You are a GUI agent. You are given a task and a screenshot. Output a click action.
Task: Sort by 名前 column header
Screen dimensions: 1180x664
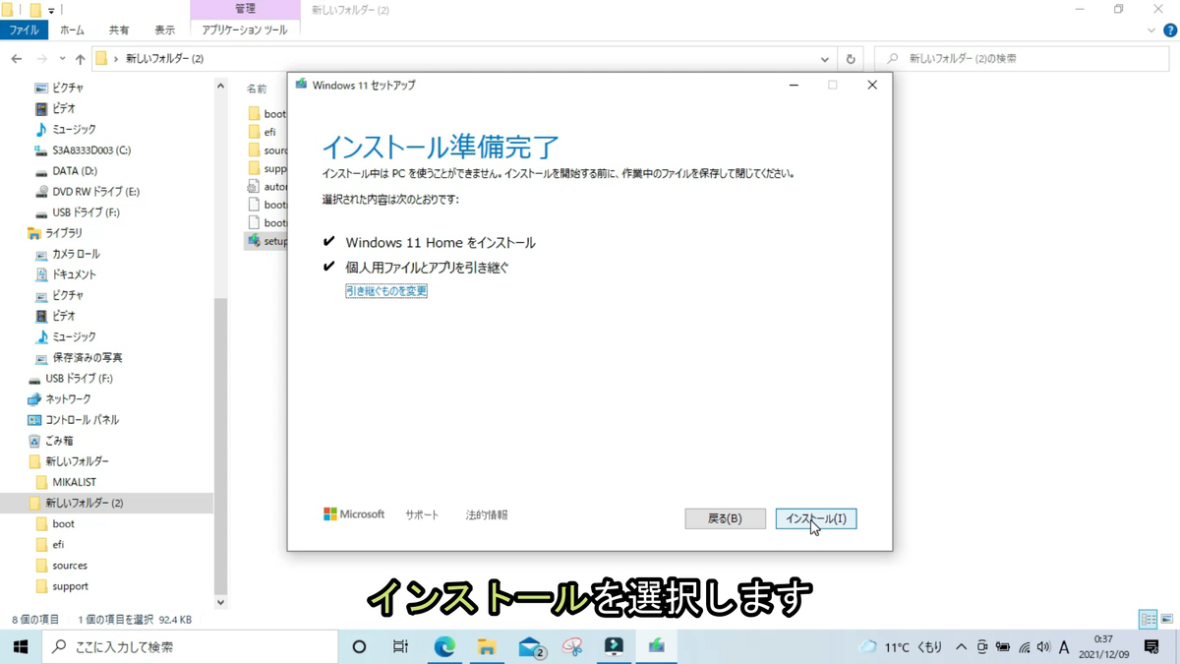point(258,89)
